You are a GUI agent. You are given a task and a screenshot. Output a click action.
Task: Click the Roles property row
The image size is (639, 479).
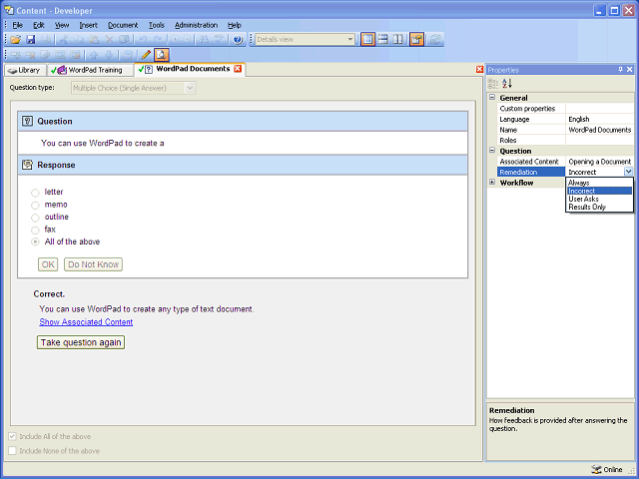pyautogui.click(x=565, y=140)
